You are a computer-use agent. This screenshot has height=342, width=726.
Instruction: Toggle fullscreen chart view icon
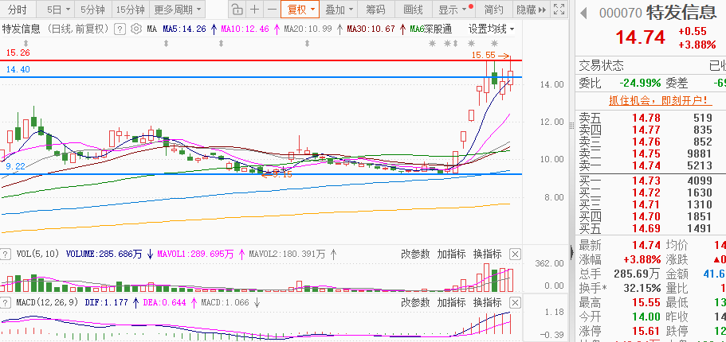[x=559, y=9]
